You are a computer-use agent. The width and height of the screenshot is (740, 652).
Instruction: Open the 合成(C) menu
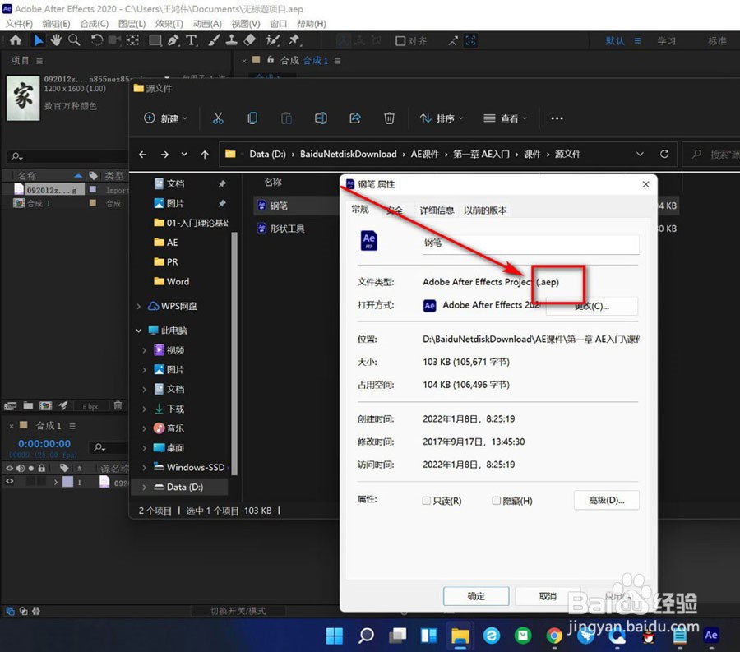[95, 24]
